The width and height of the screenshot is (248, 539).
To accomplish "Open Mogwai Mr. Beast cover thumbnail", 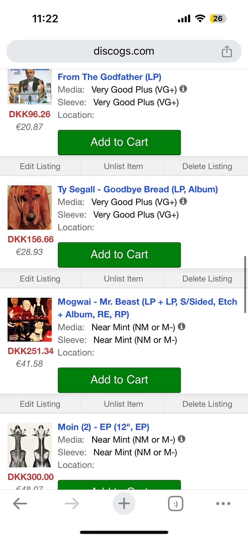I will click(30, 320).
